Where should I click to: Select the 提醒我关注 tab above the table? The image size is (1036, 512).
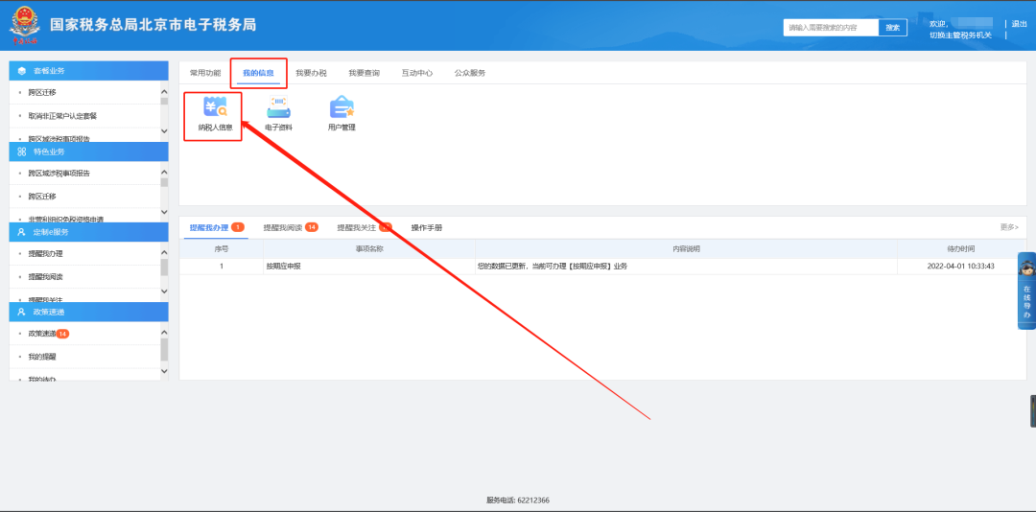coord(365,227)
